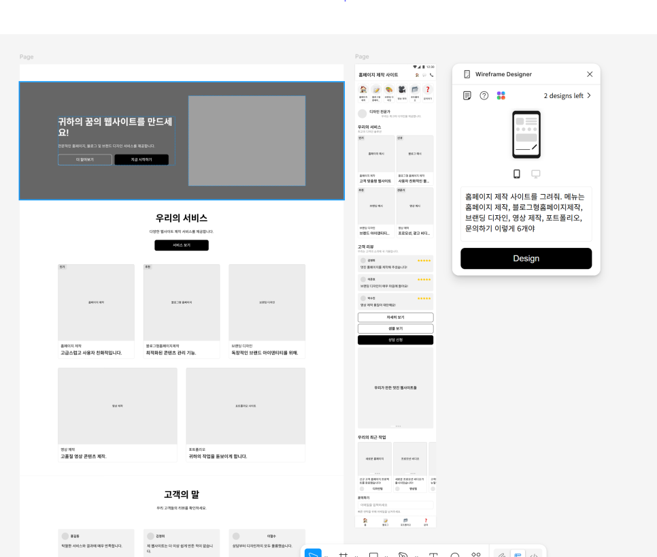The height and width of the screenshot is (557, 657).
Task: Click the '서비스 보기' black button
Action: 182,245
